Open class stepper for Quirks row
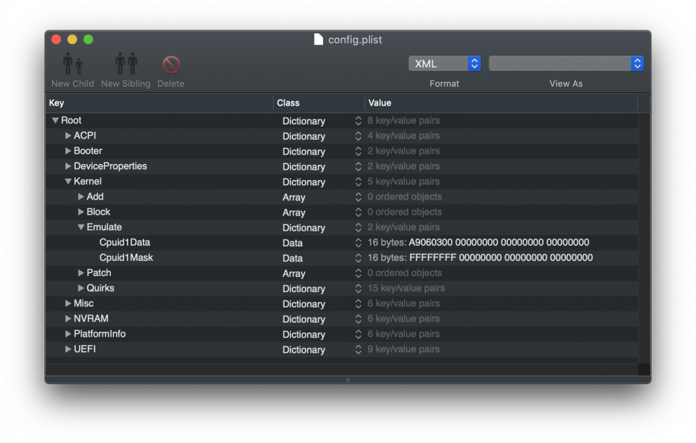The width and height of the screenshot is (696, 443). point(358,288)
